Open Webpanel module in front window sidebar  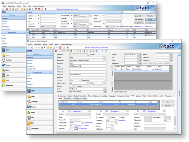click(40, 128)
